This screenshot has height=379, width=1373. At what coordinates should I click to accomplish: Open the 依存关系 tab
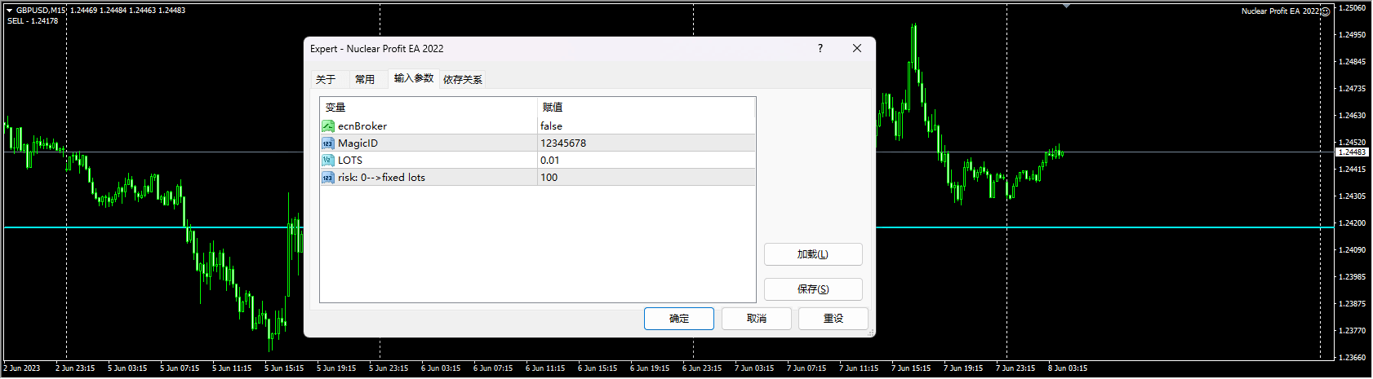pos(463,80)
